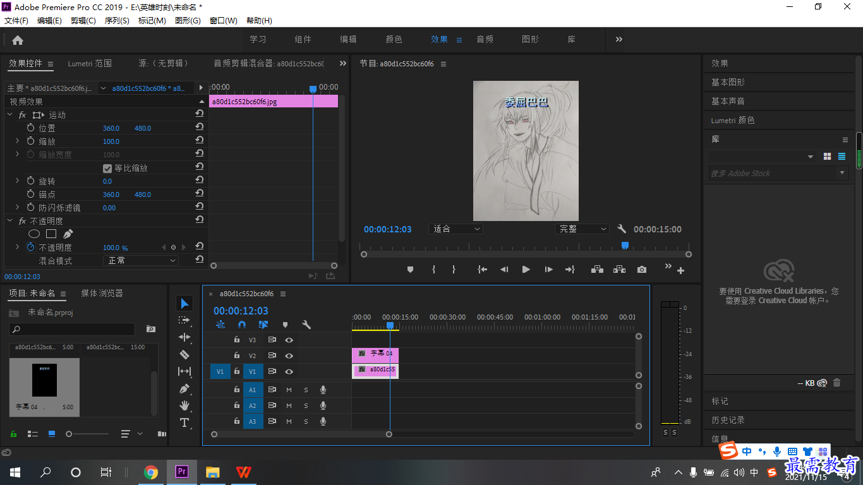The image size is (863, 485).
Task: Toggle animation stopwatch for Position
Action: tap(30, 128)
